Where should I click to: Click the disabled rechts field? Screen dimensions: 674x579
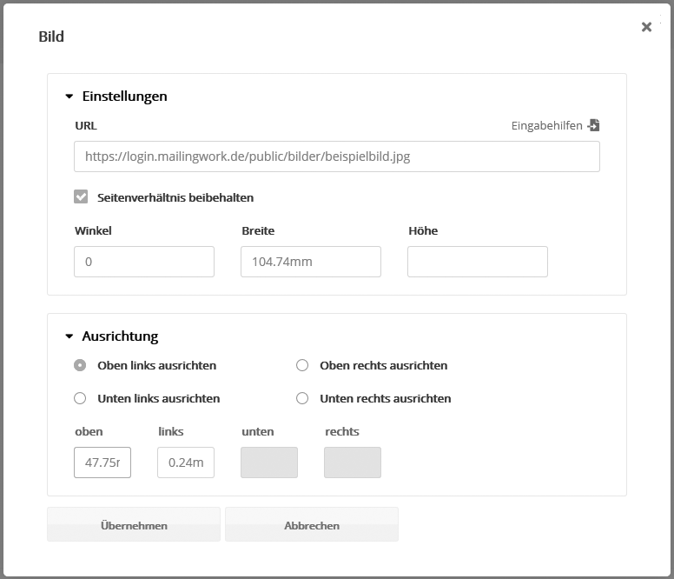click(x=352, y=463)
